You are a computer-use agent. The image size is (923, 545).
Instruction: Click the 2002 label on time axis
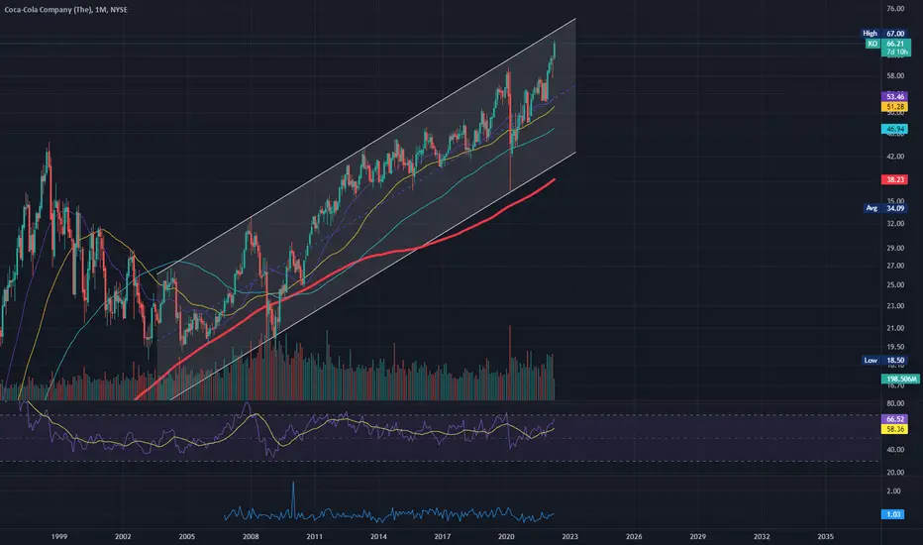click(x=123, y=537)
